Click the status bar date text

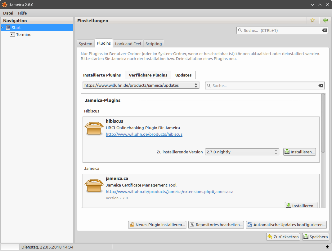(47, 247)
